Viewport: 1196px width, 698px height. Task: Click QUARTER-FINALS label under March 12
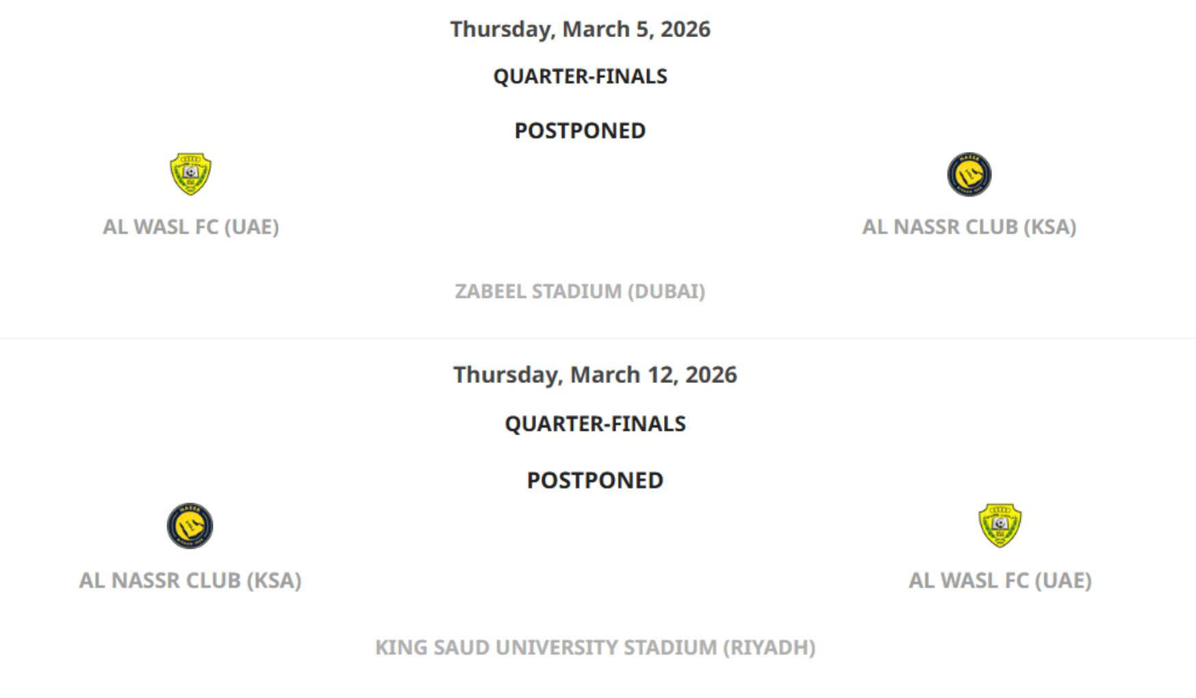pyautogui.click(x=595, y=424)
